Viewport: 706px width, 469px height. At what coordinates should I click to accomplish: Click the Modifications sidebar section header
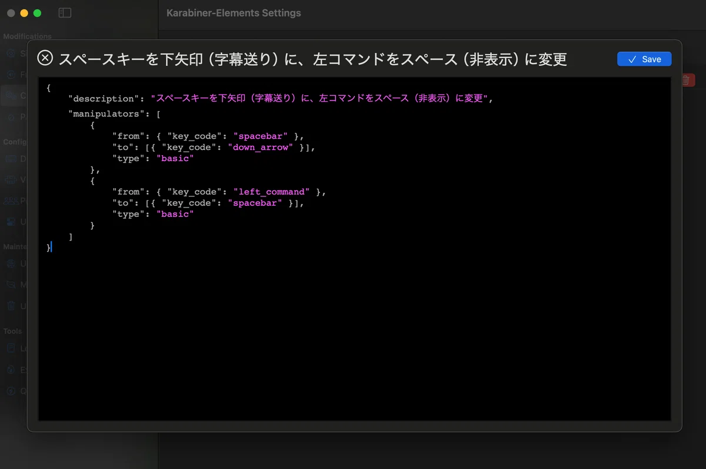pos(27,36)
